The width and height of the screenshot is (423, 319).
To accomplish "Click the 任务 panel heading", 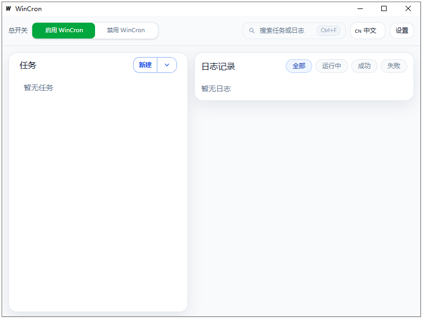I will point(27,65).
